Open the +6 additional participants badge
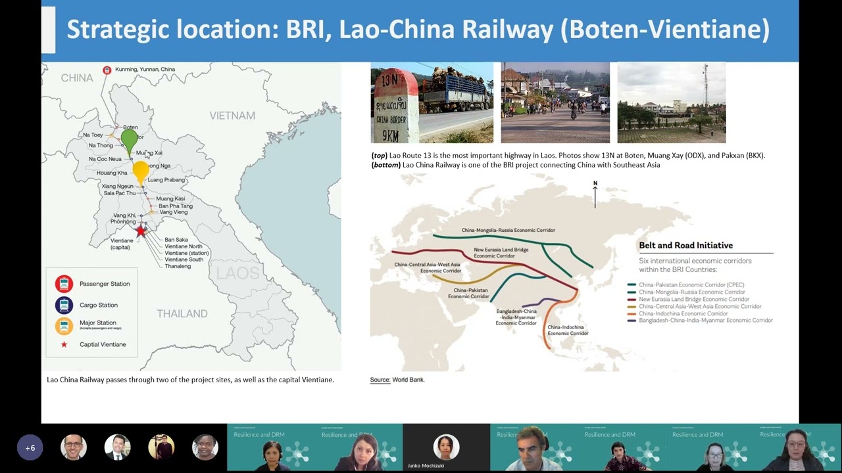The width and height of the screenshot is (842, 473). click(30, 448)
